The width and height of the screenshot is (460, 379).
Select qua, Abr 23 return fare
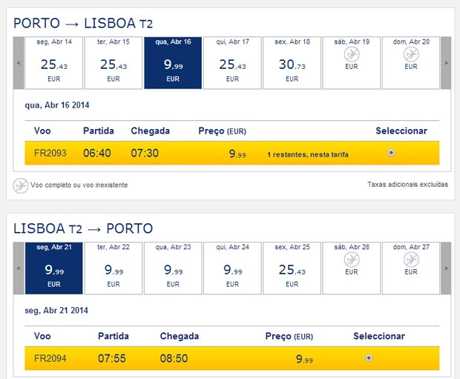point(173,268)
